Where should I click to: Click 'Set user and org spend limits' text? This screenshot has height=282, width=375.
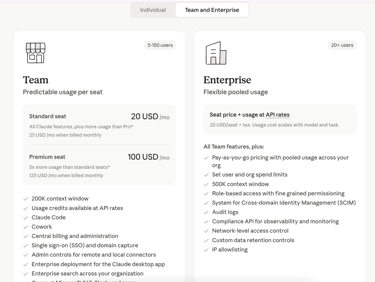click(250, 175)
